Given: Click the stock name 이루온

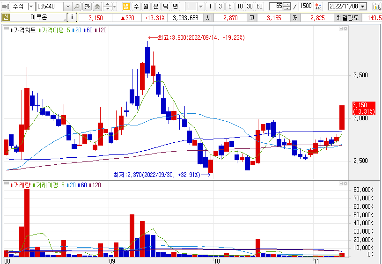Looking at the screenshot, I should 39,17.
